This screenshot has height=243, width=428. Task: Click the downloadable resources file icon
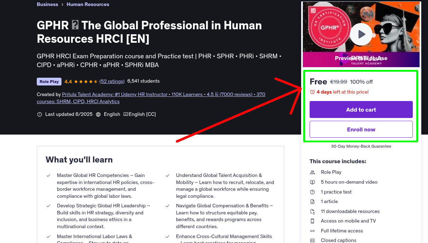[312, 212]
